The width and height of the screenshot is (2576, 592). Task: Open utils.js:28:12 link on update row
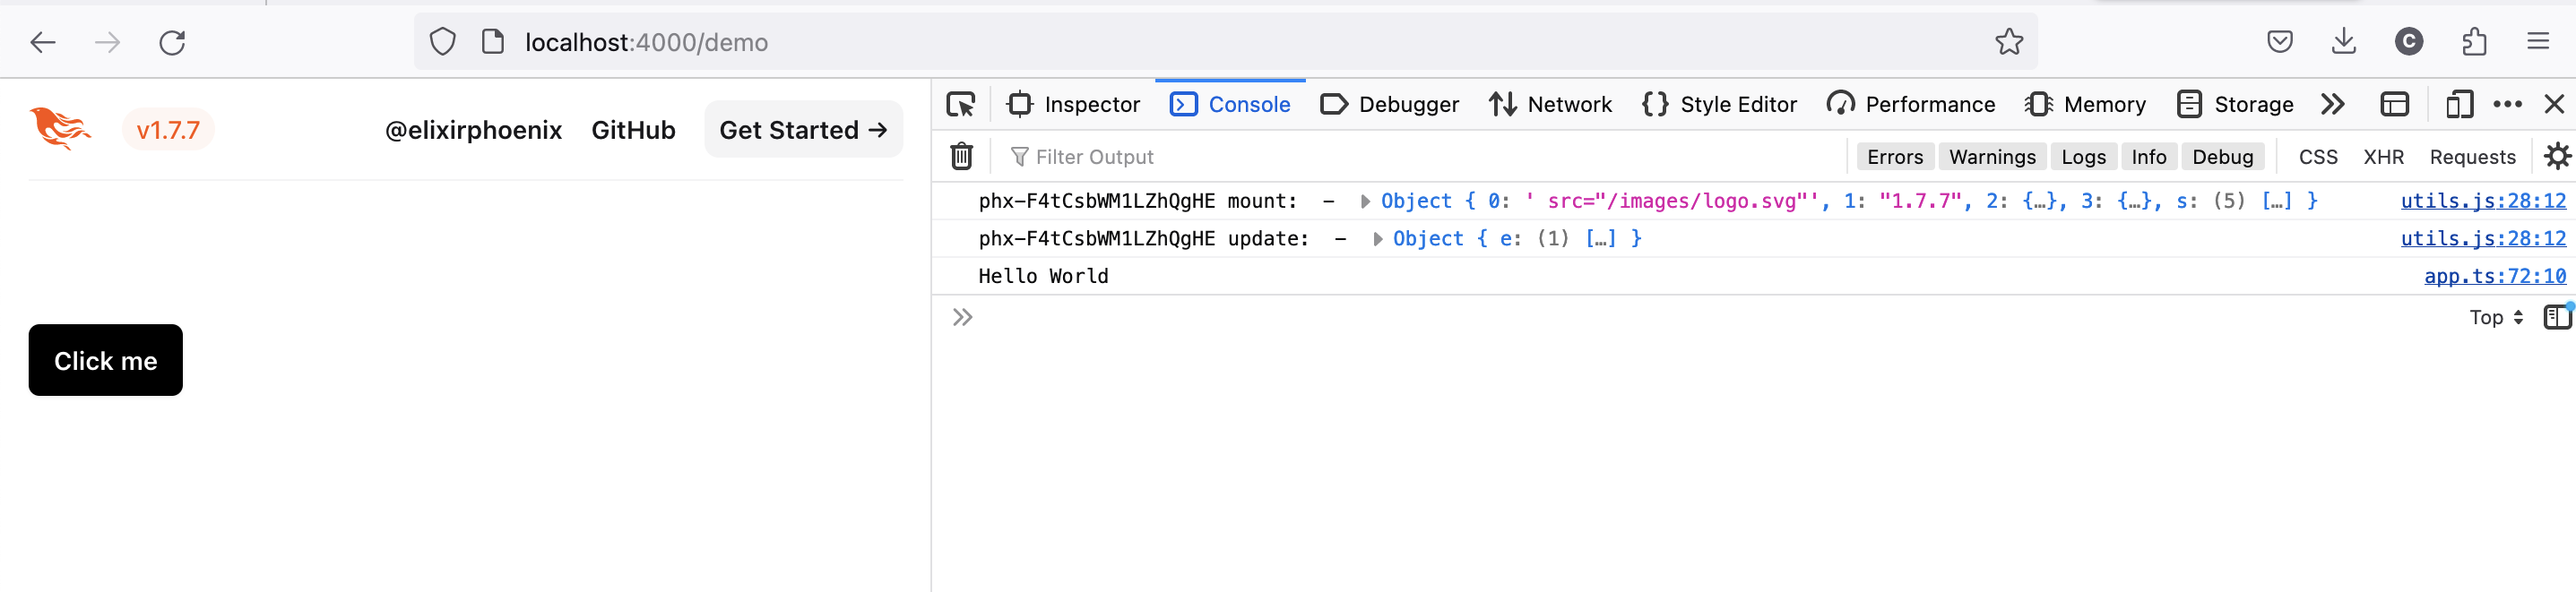(2483, 239)
